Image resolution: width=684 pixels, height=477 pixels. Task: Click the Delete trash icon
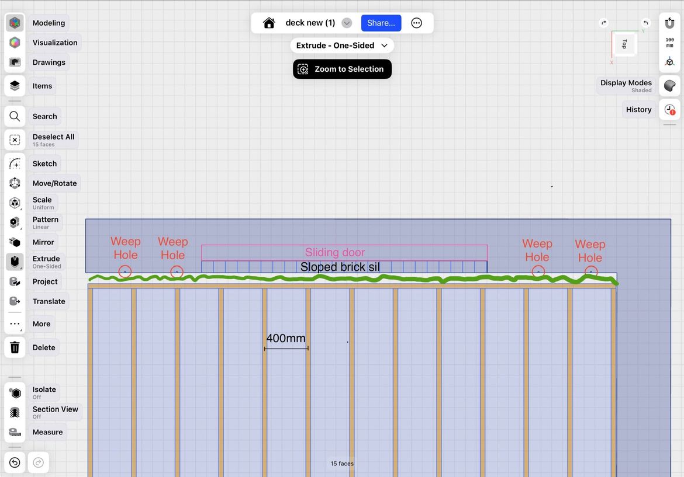[x=15, y=347]
